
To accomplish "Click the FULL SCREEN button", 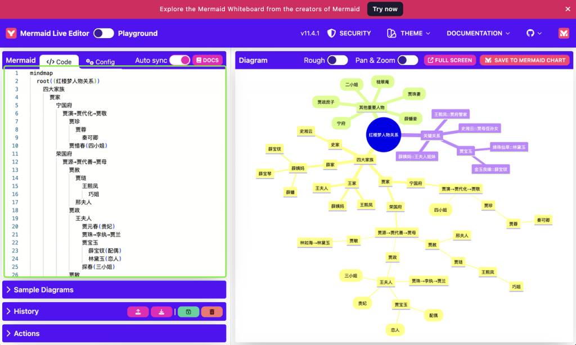I will click(x=450, y=60).
